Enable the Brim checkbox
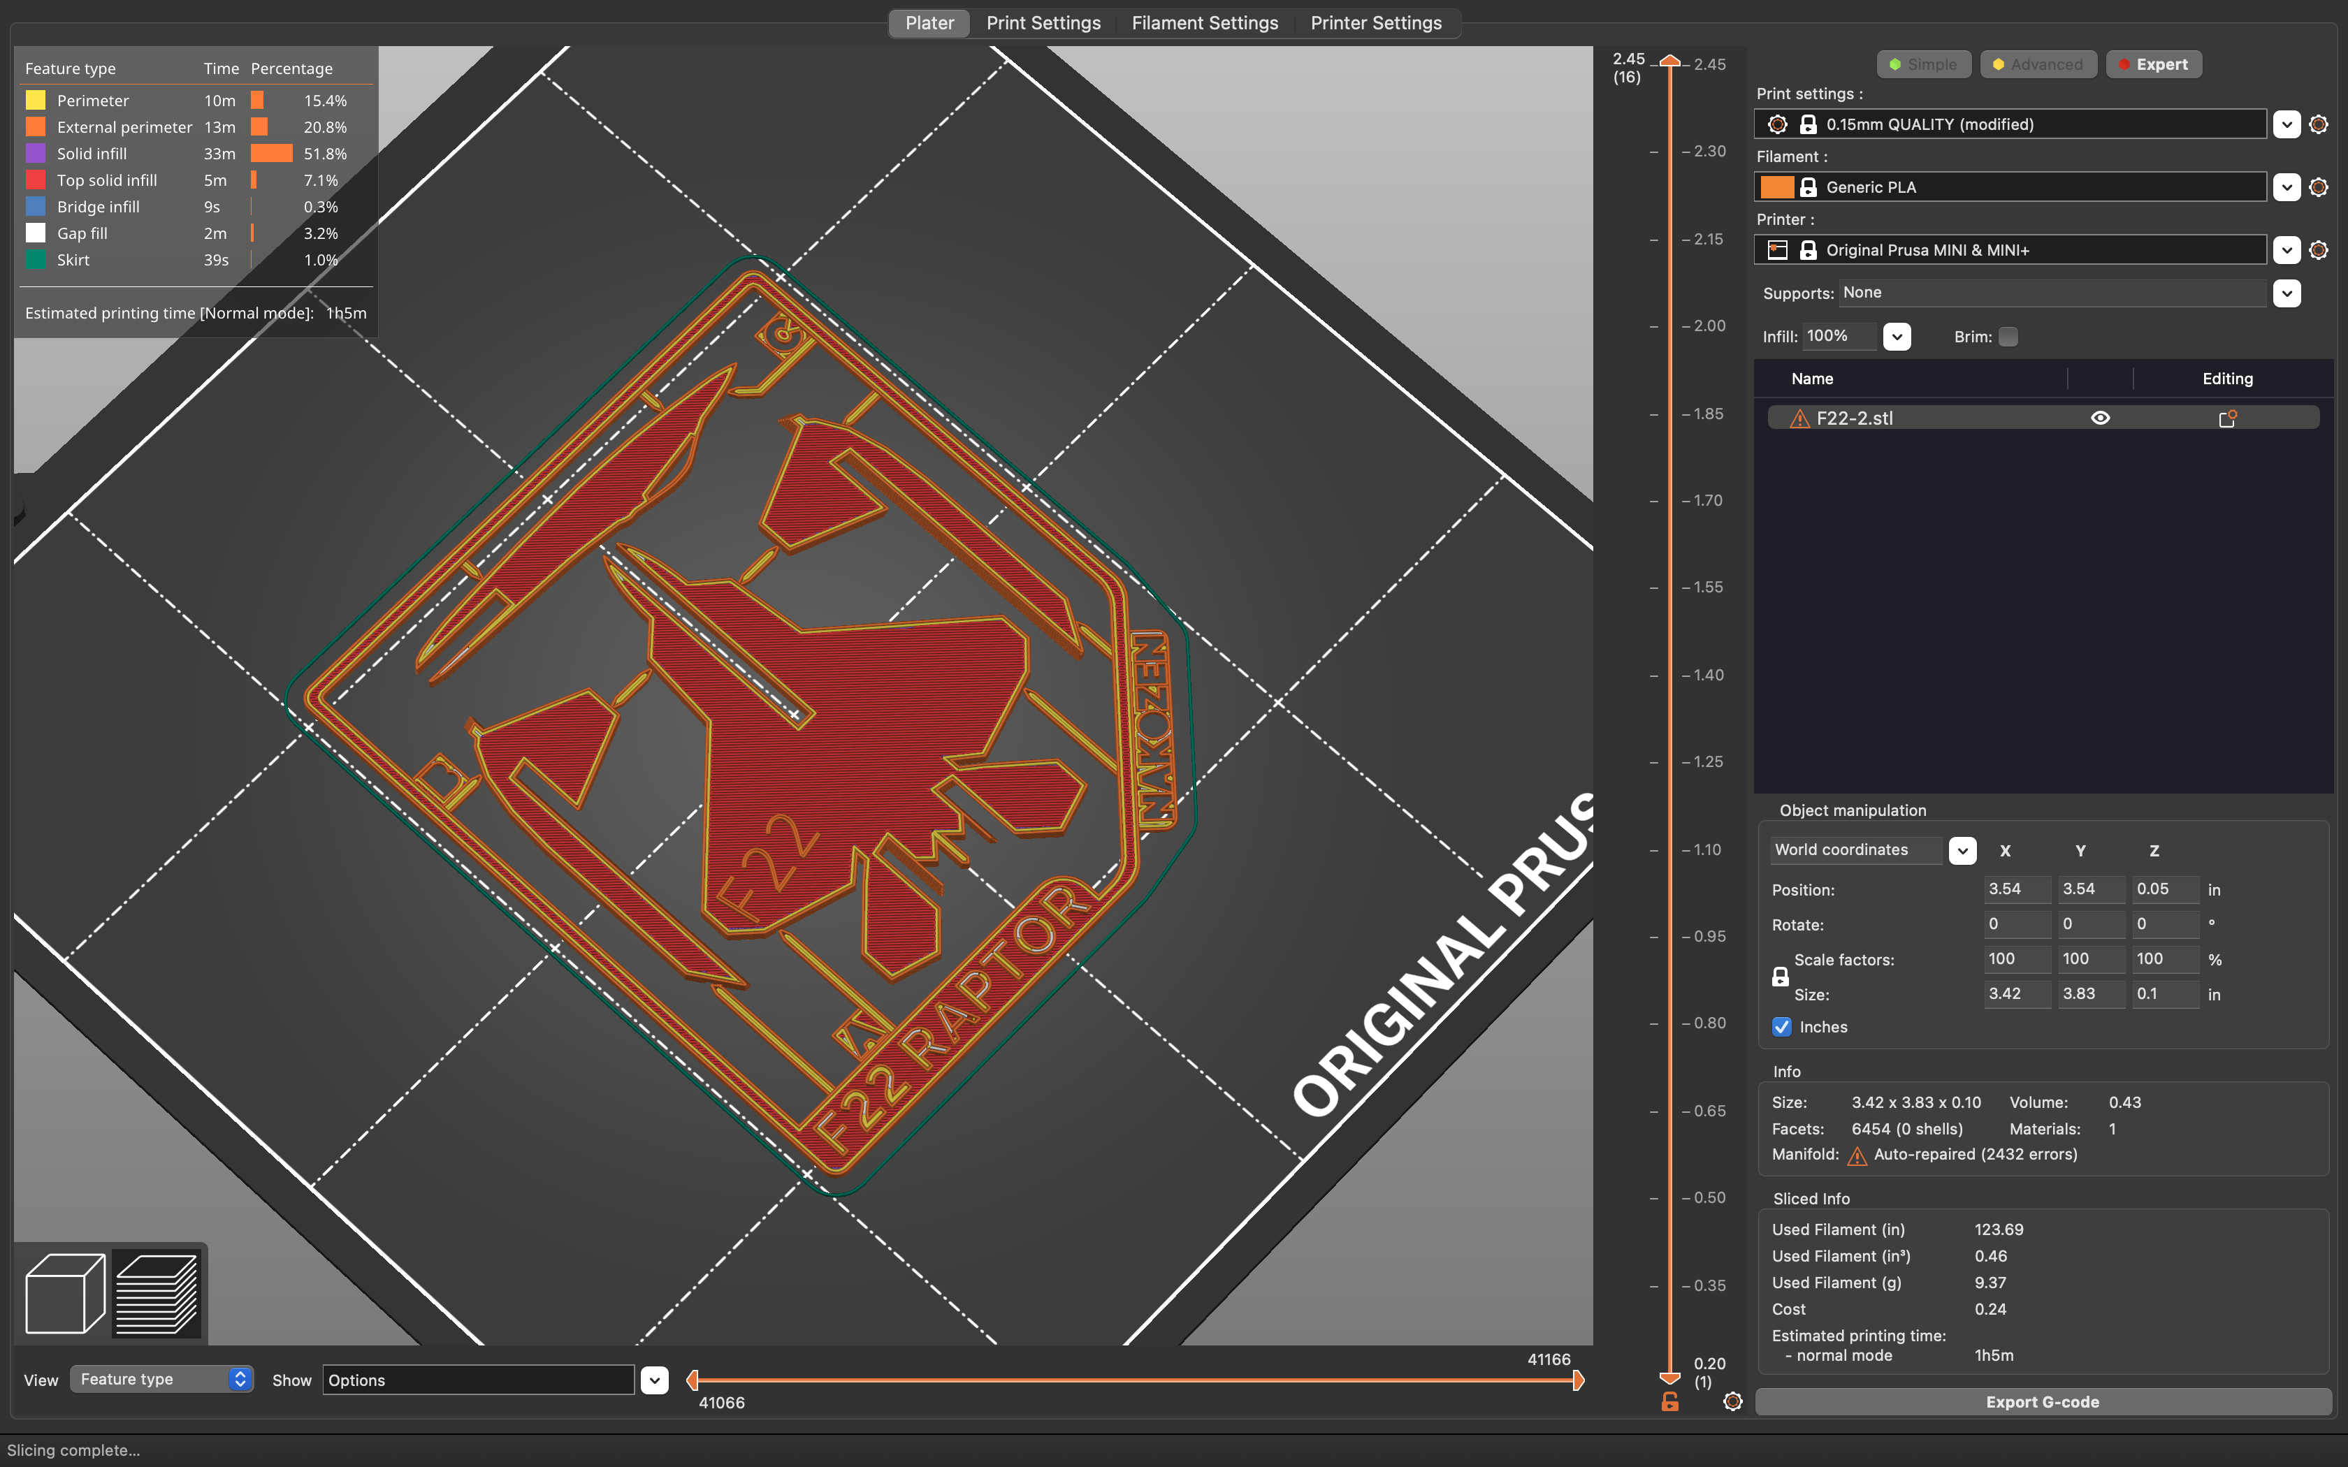This screenshot has height=1467, width=2348. (2008, 337)
